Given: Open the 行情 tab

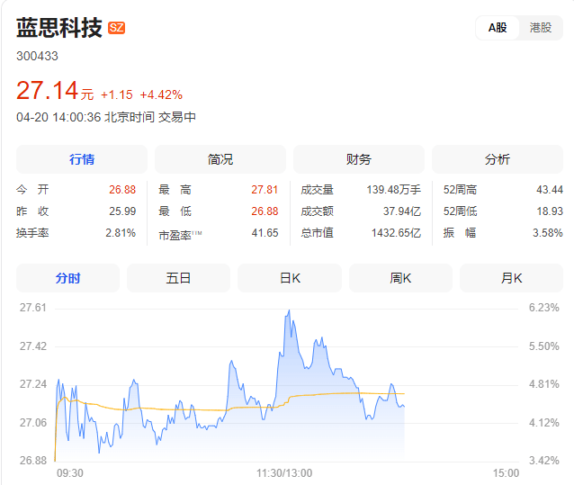Looking at the screenshot, I should (82, 159).
